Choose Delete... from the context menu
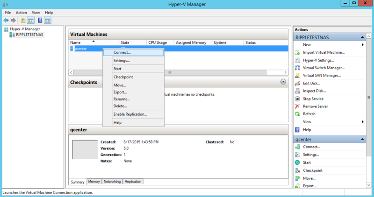This screenshot has width=374, height=197. [133, 106]
